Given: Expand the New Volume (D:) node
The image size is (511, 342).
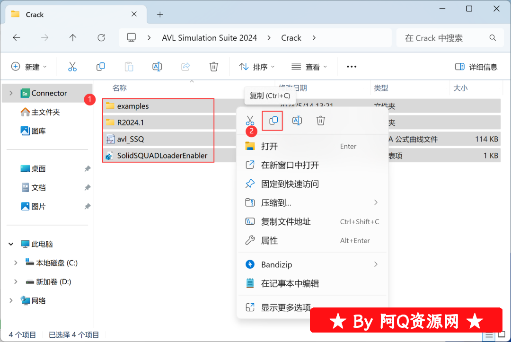Looking at the screenshot, I should click(16, 282).
